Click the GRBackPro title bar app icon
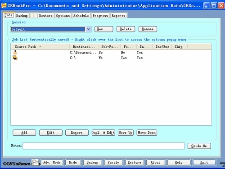This screenshot has width=225, height=169. click(4, 6)
